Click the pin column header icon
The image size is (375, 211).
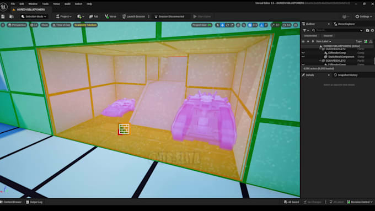tap(313, 41)
